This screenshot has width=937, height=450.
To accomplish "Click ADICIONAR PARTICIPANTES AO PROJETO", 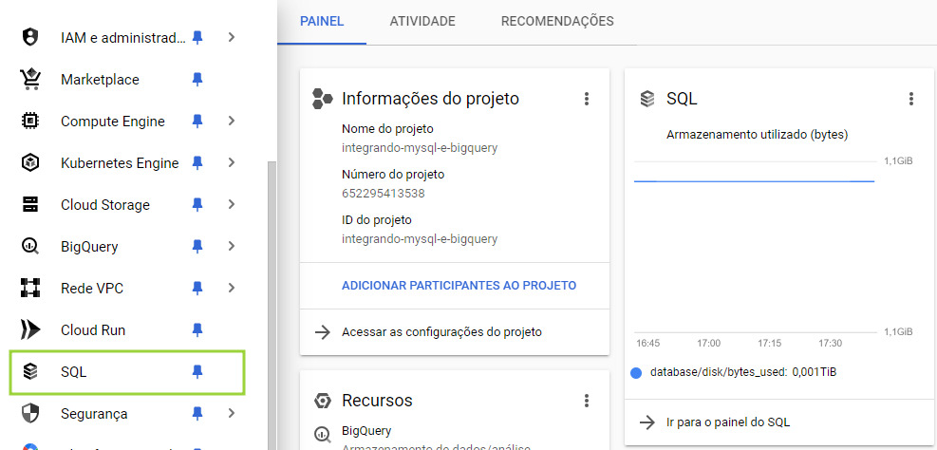I will [459, 286].
